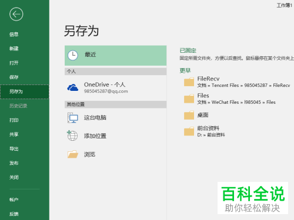Click the 已固定 heading
This screenshot has height=220, width=294.
pyautogui.click(x=188, y=50)
